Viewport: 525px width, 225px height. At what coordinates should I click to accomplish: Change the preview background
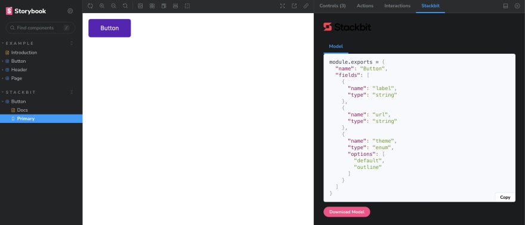[x=140, y=6]
